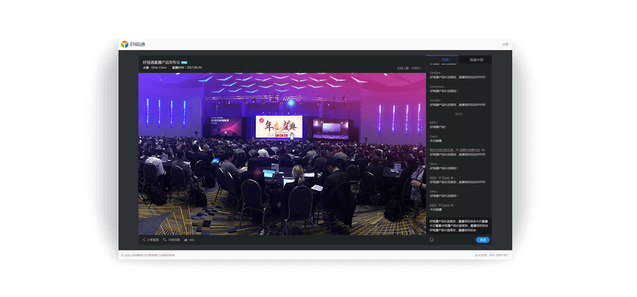Open the emoji picker icon
The height and width of the screenshot is (297, 637).
coord(432,240)
